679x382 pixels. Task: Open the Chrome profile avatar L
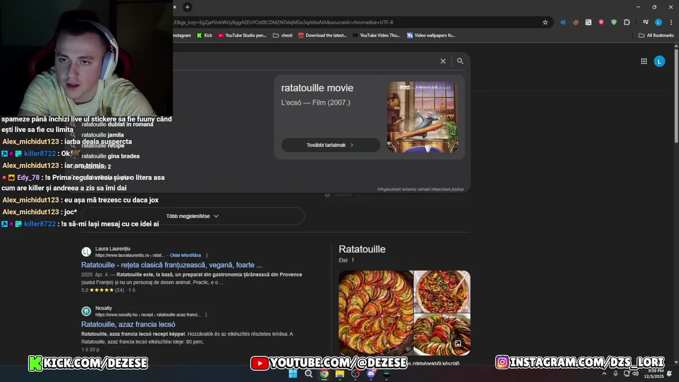tap(658, 22)
